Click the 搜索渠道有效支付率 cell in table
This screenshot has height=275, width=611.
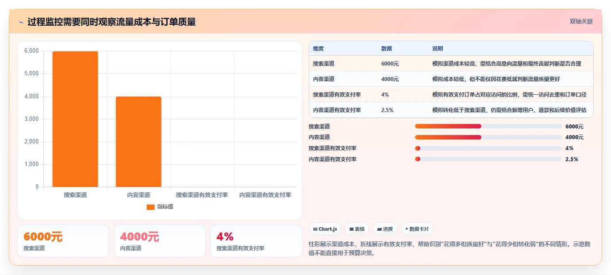(x=337, y=95)
